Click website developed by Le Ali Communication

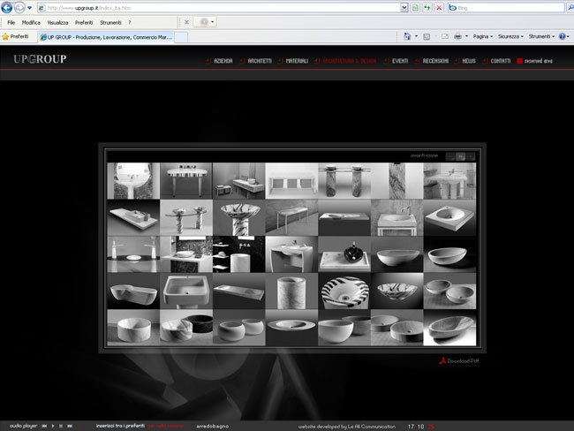click(x=347, y=427)
